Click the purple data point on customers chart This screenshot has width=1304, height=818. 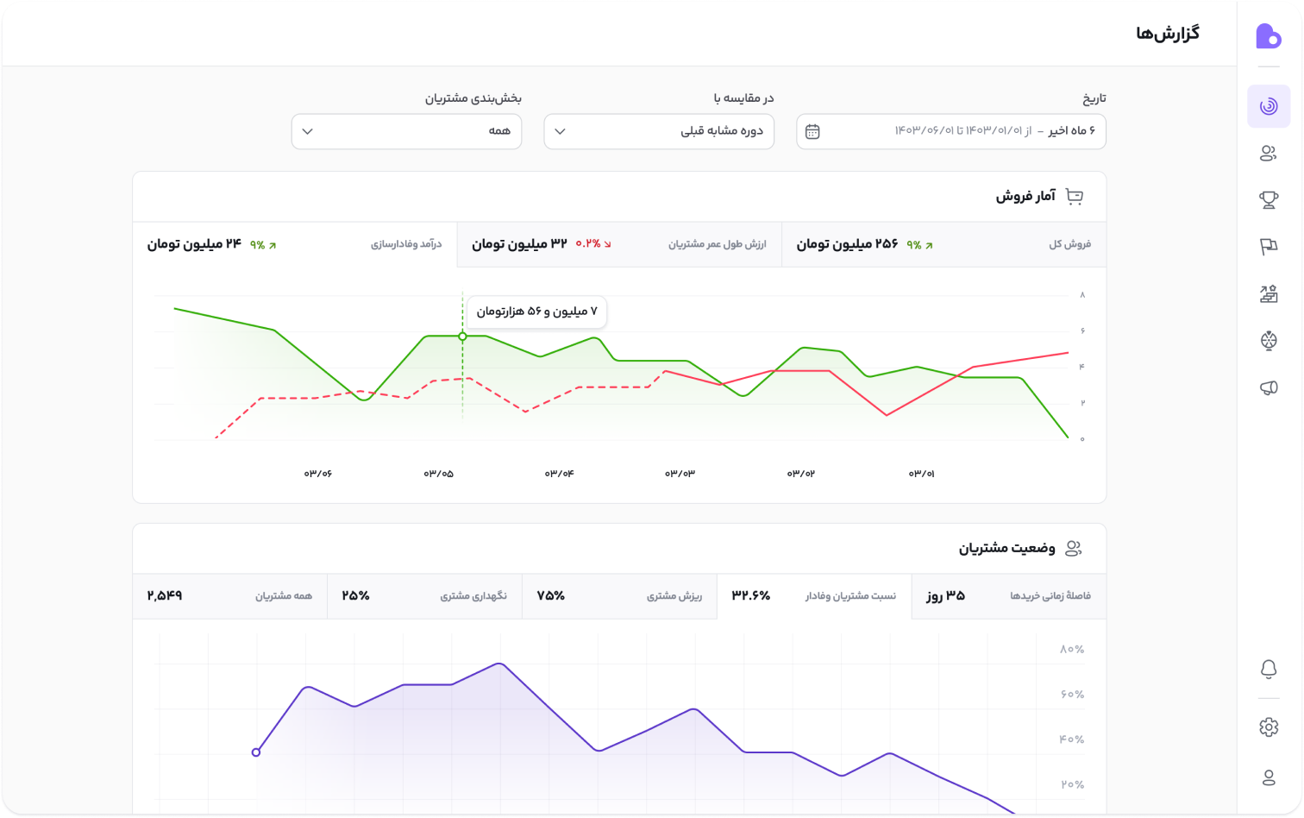[x=256, y=752]
